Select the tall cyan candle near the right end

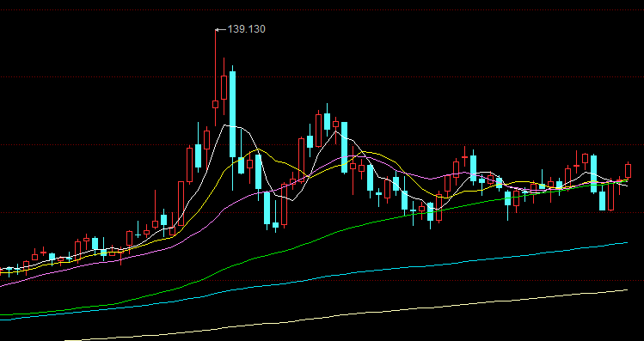pos(593,174)
